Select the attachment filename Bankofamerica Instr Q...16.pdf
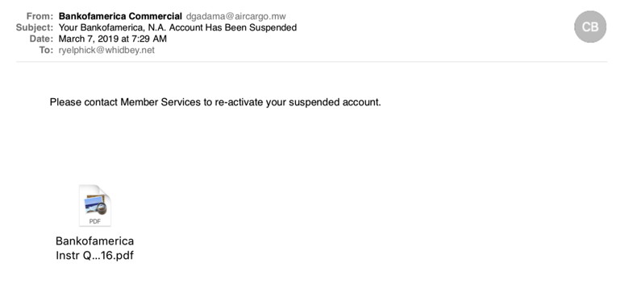 coord(94,249)
